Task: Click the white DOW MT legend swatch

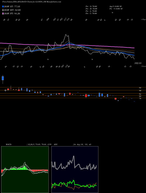Action: 3,10
